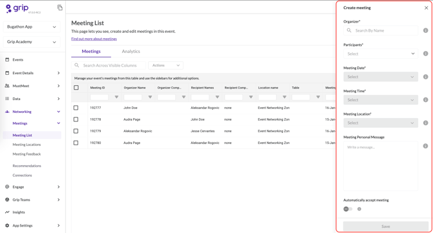Click the Networking icon in sidebar
This screenshot has height=233, width=433.
pos(7,112)
